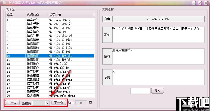Click sequence number 5 in the list
Screen dimensions: 210x111
(8, 36)
